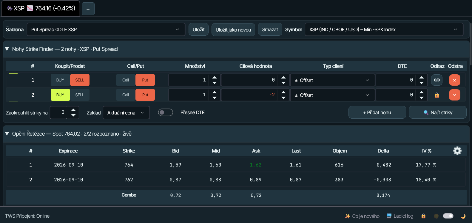Click the link icon on leg 1
472x223 pixels.
437,80
